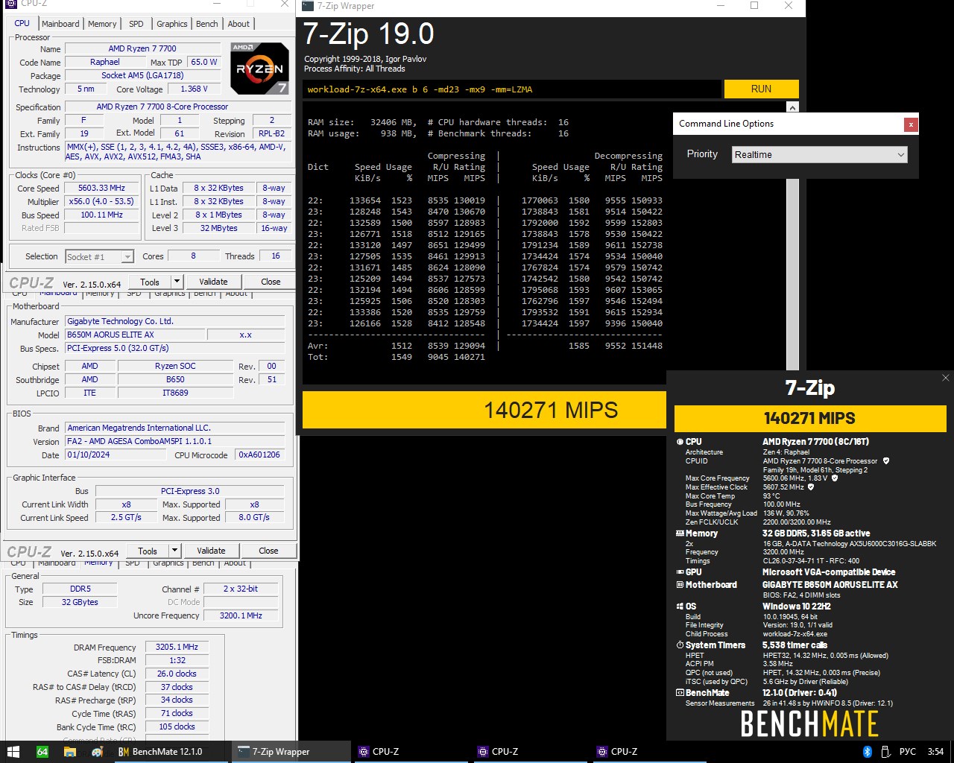The width and height of the screenshot is (954, 763).
Task: Click the BenchMate section icon beside version 12.1.0
Action: pos(680,693)
